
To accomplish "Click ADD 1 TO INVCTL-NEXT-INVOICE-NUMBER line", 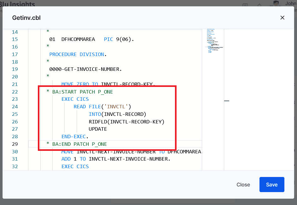I will point(116,159).
